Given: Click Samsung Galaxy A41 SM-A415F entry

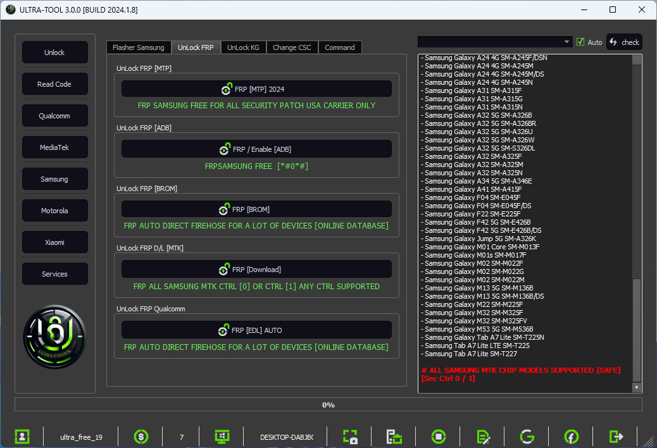Looking at the screenshot, I should 472,189.
